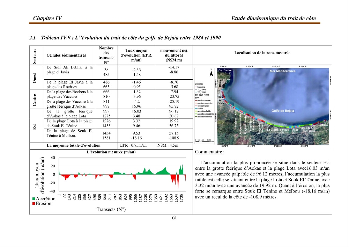349x247 pixels.
Task: Click the map legend box listing érosion classes
Action: [x=204, y=106]
